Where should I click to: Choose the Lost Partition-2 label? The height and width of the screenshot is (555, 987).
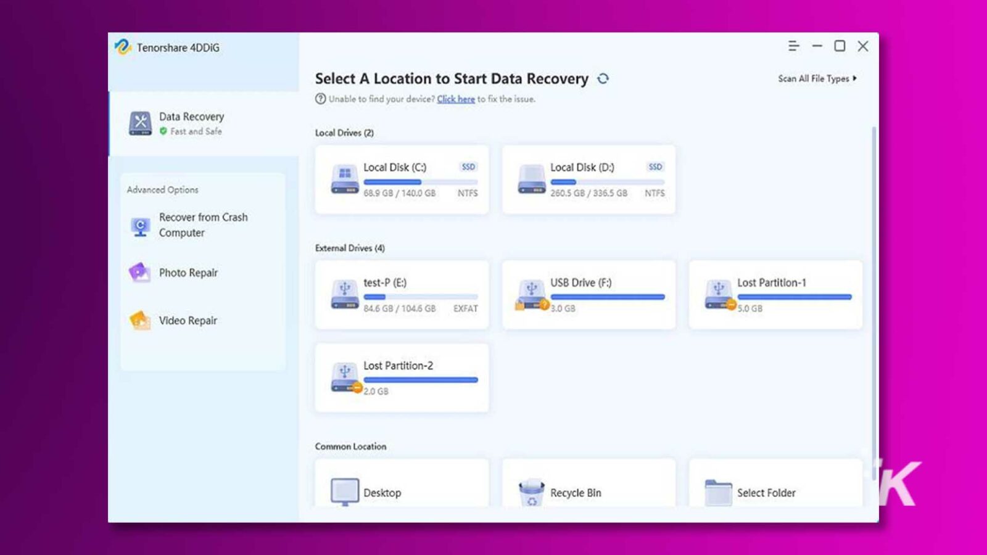(x=399, y=366)
